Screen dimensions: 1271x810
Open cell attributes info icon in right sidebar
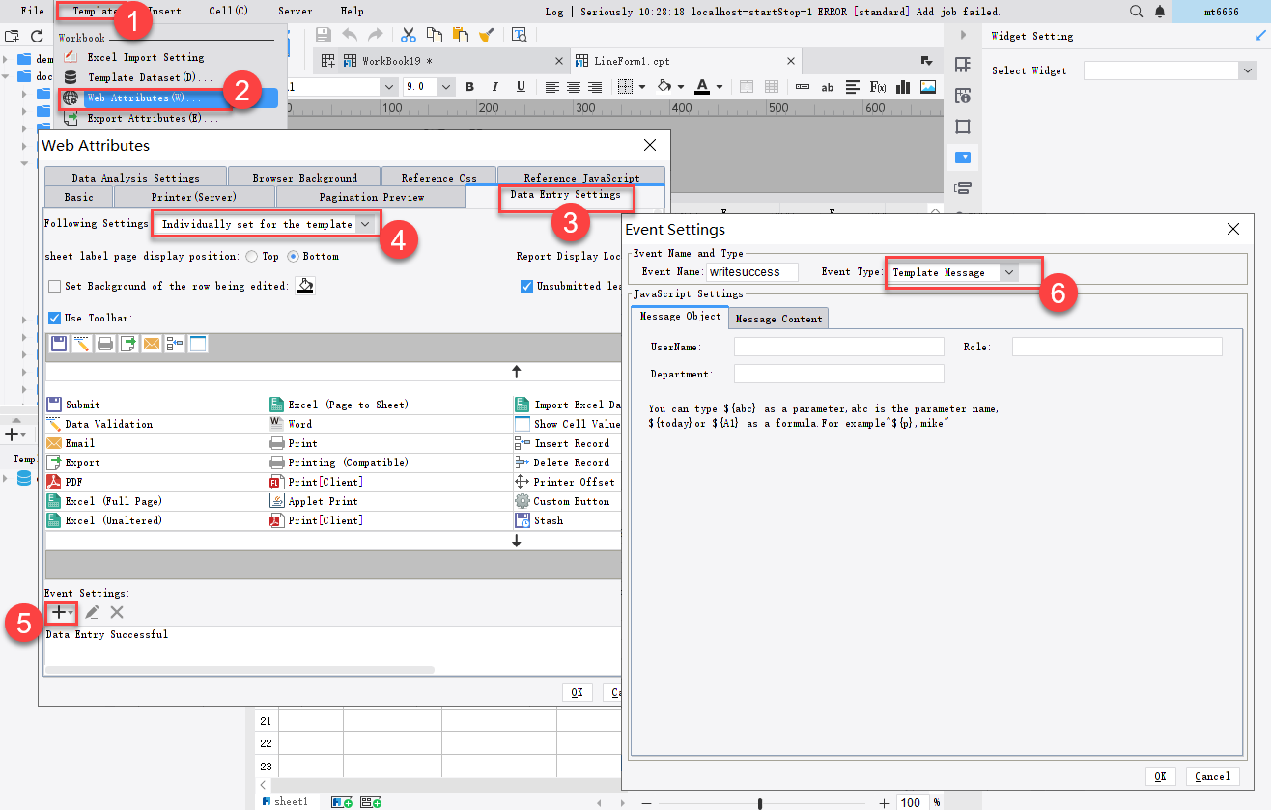[x=963, y=96]
